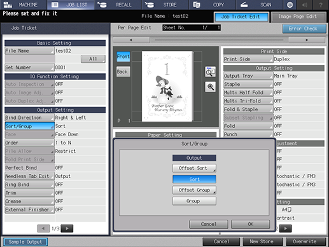Click the preview inspection magnifier icon
Image resolution: width=329 pixels, height=247 pixels.
pos(211,72)
